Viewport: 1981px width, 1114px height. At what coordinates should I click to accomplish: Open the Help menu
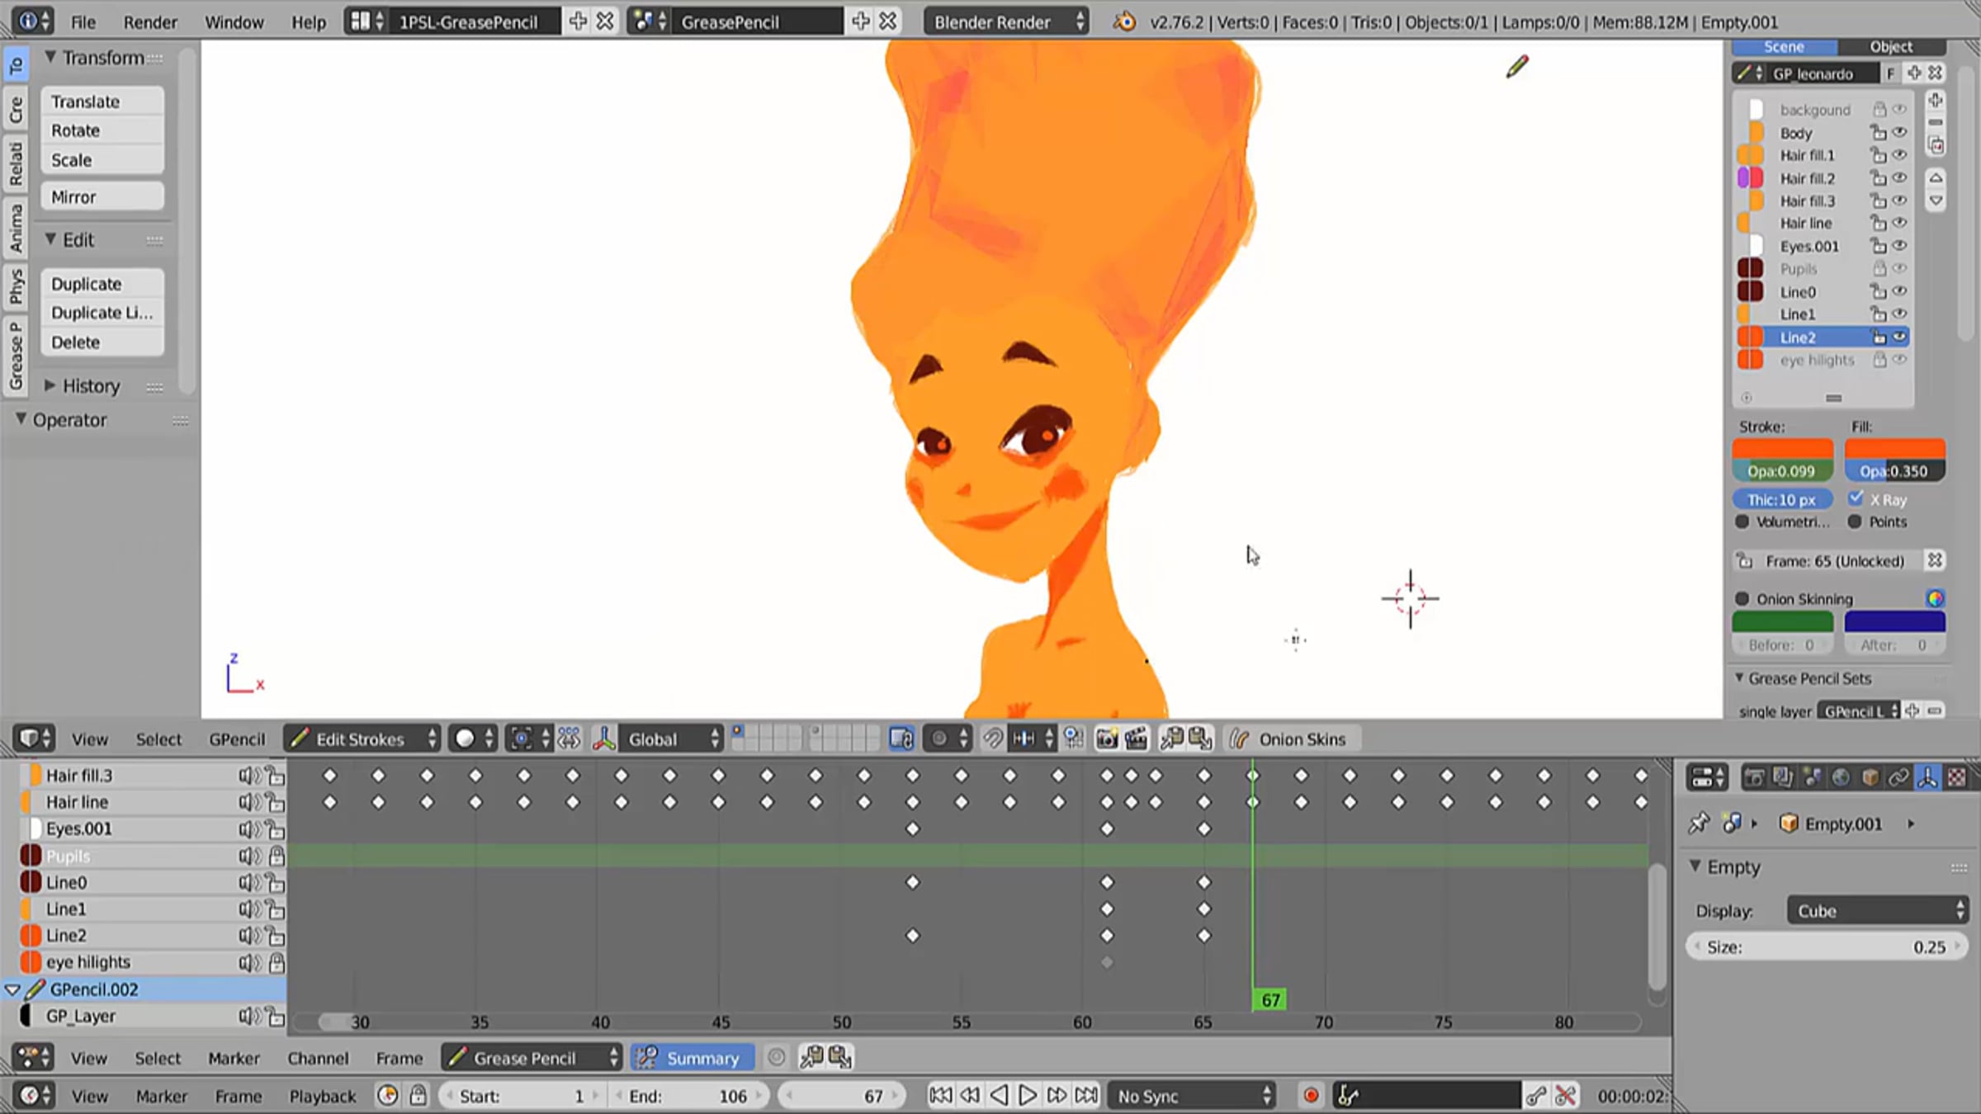pos(308,22)
